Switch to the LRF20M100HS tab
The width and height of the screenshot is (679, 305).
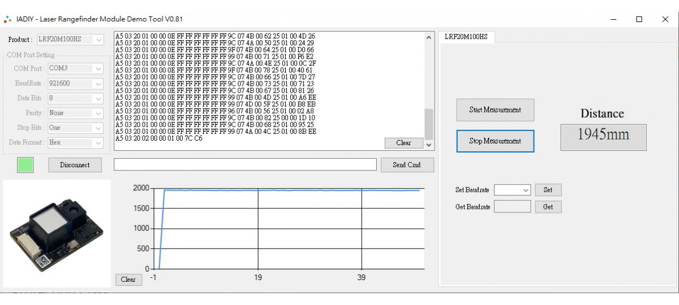(x=466, y=37)
